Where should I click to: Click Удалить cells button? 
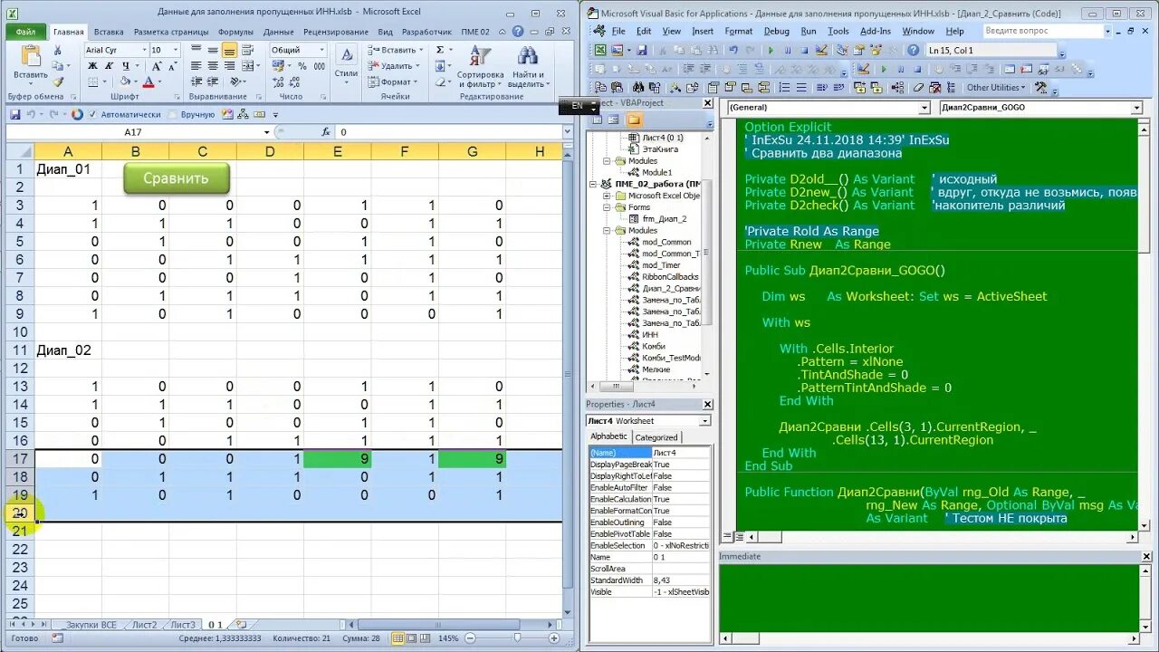(x=393, y=66)
